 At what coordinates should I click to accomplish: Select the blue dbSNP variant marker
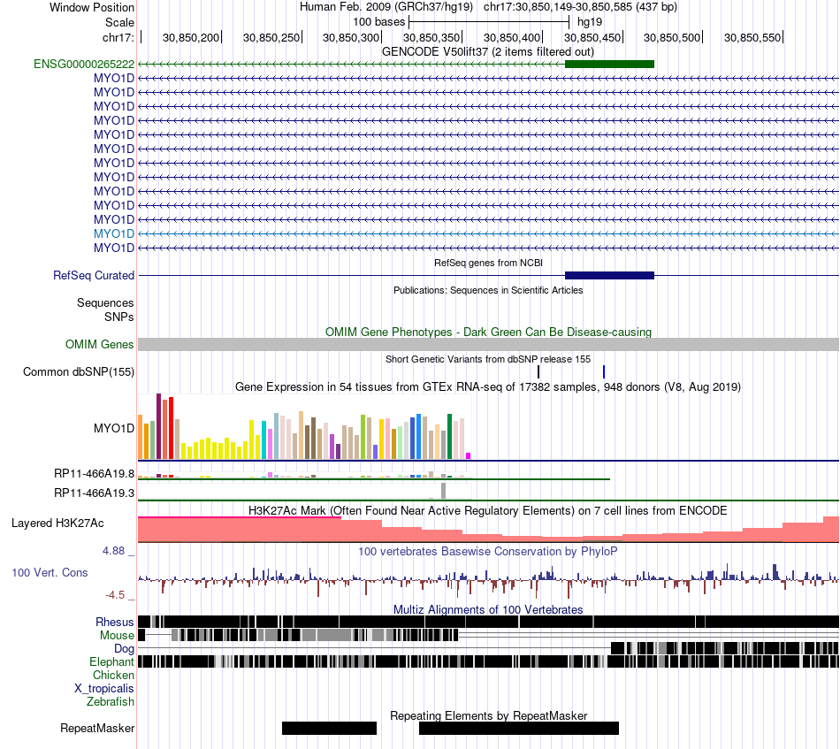(x=604, y=371)
